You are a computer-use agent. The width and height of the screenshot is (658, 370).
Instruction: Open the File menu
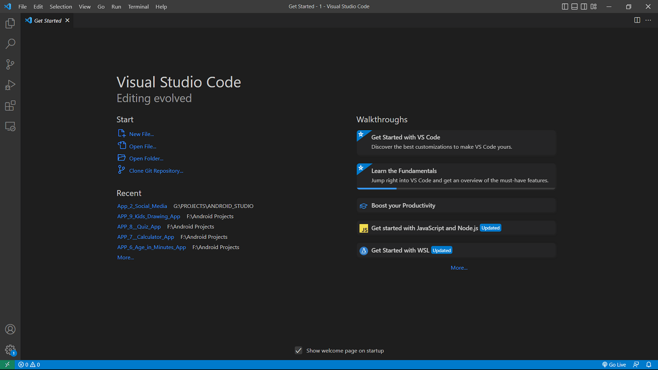coord(23,7)
